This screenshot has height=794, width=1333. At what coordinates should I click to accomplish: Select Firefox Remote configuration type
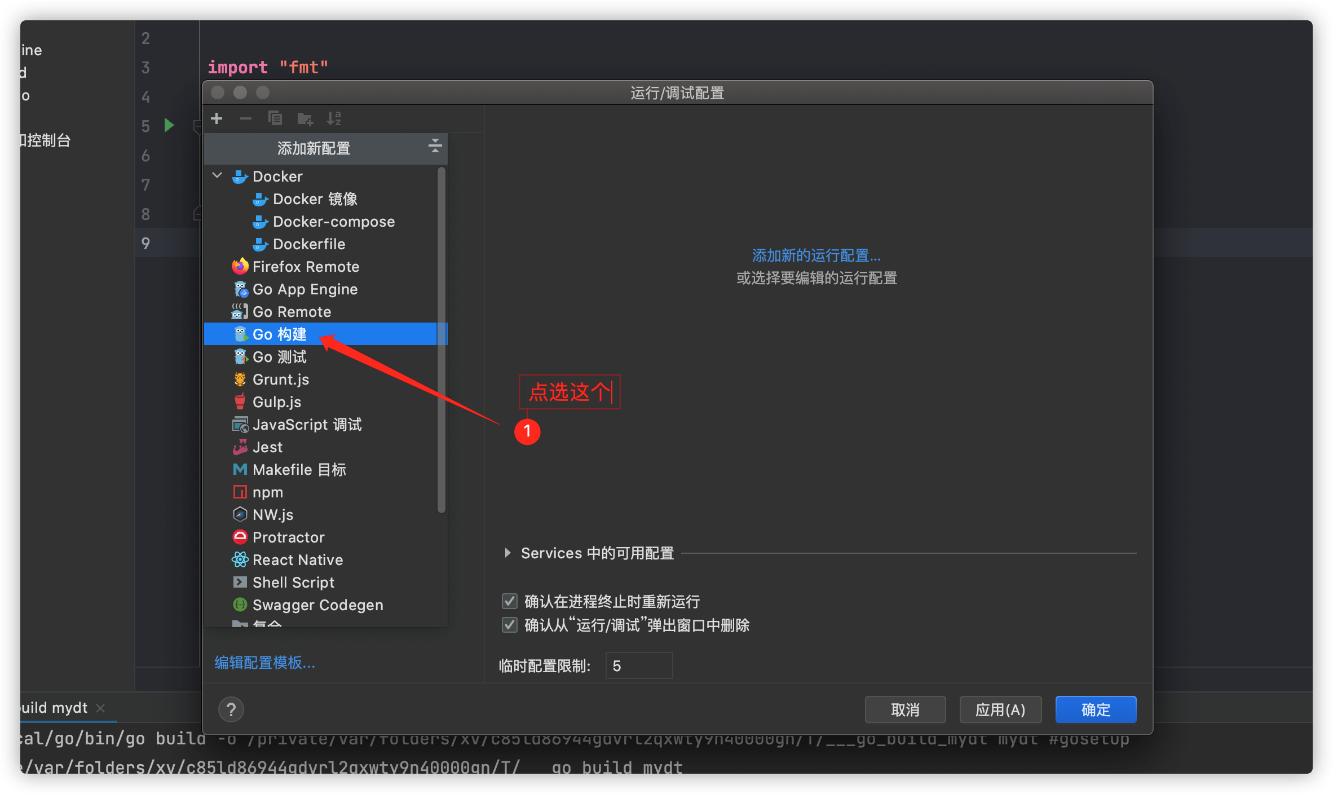tap(306, 266)
